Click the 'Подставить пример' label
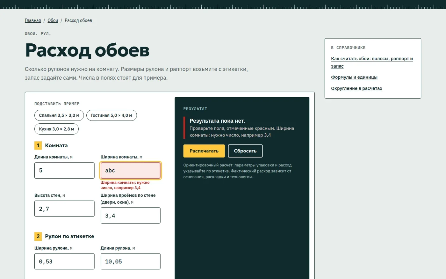446x279 pixels. 57,104
